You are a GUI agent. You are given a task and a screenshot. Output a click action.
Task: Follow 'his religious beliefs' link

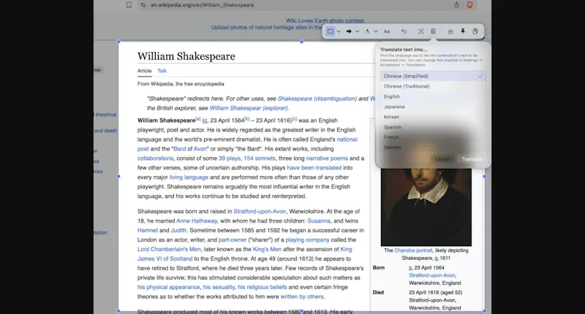(x=263, y=287)
